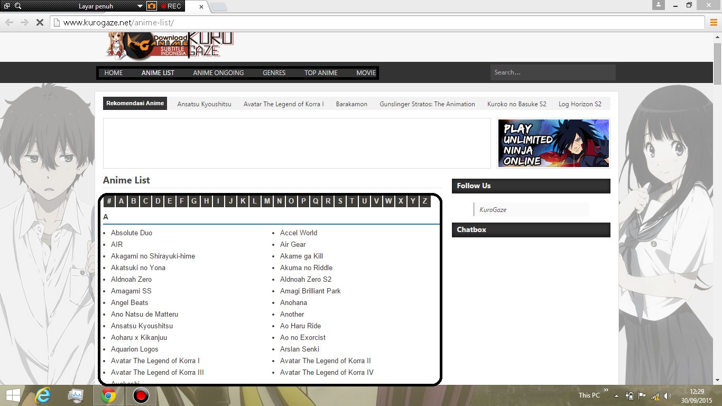Screen dimensions: 722x406
Task: Click the recorder overlay window-mode icon
Action: [x=6, y=6]
